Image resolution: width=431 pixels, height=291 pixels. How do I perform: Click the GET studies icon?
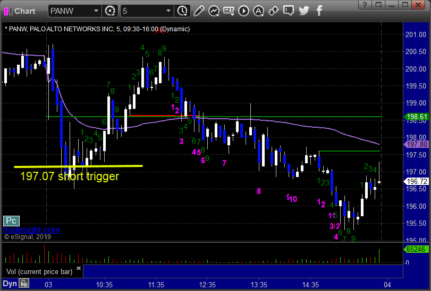point(229,11)
